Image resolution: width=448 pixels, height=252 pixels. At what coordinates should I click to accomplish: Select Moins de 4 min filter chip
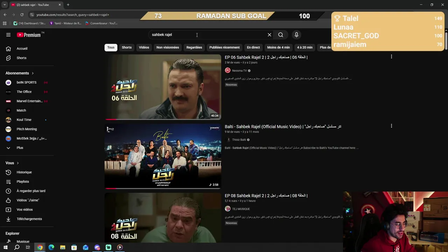pyautogui.click(x=279, y=47)
